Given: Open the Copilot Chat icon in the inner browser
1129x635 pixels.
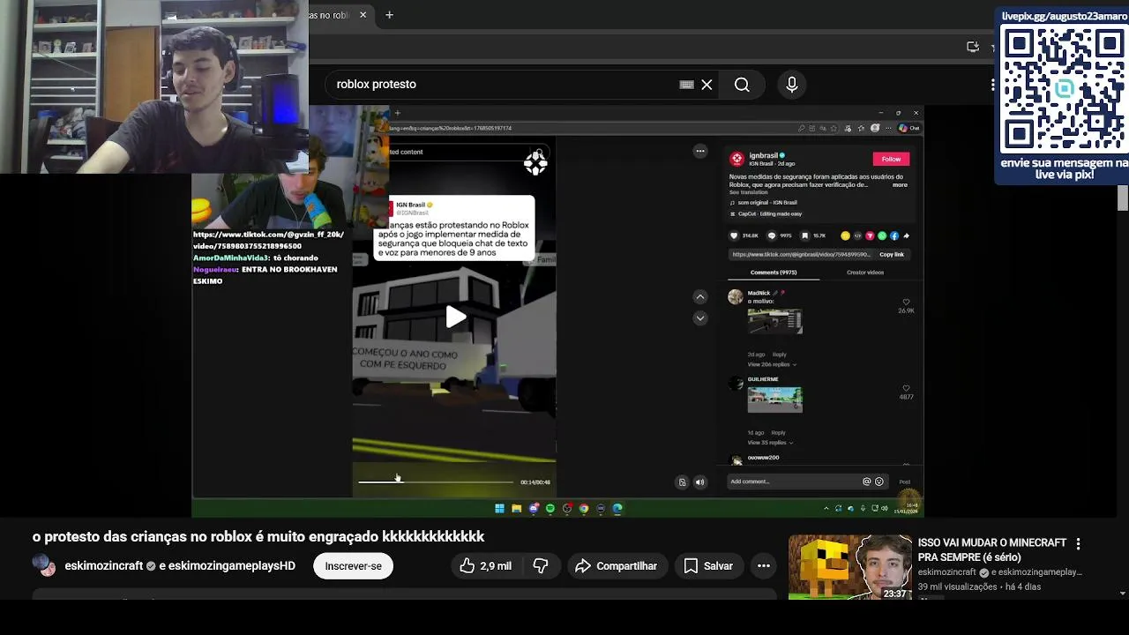Looking at the screenshot, I should [x=908, y=128].
